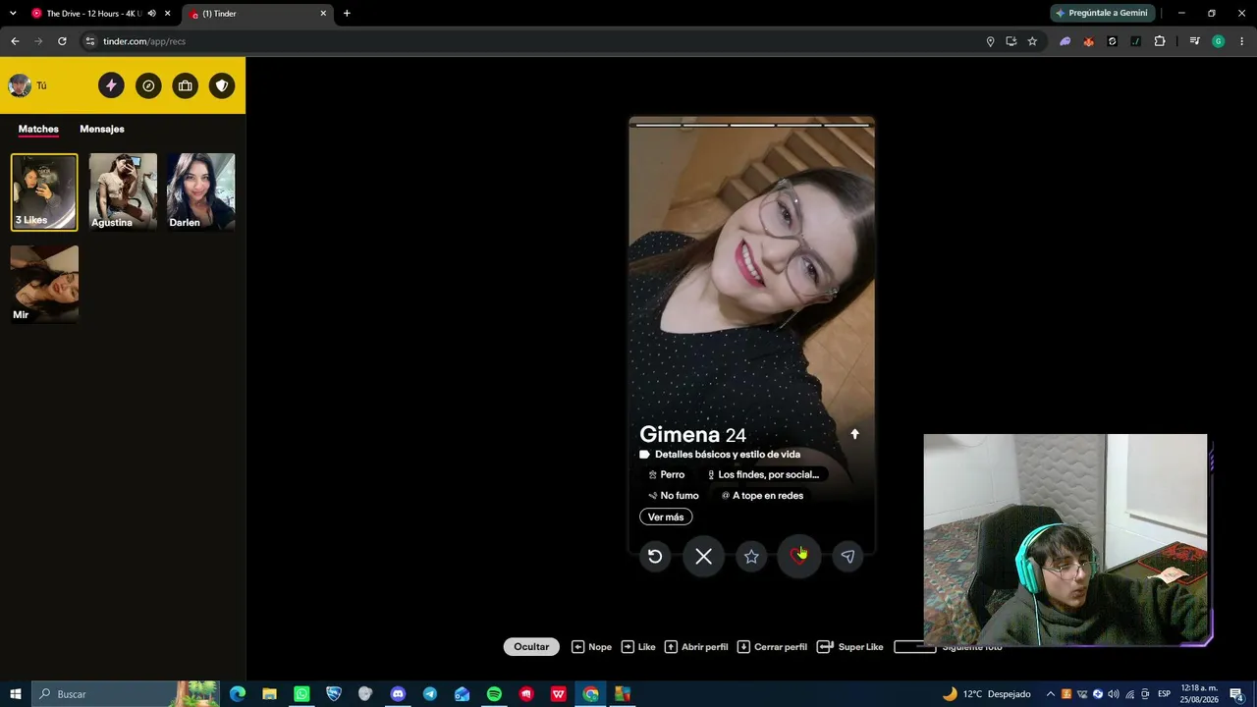The image size is (1257, 707).
Task: Open the Extensions puzzle icon
Action: (1160, 41)
